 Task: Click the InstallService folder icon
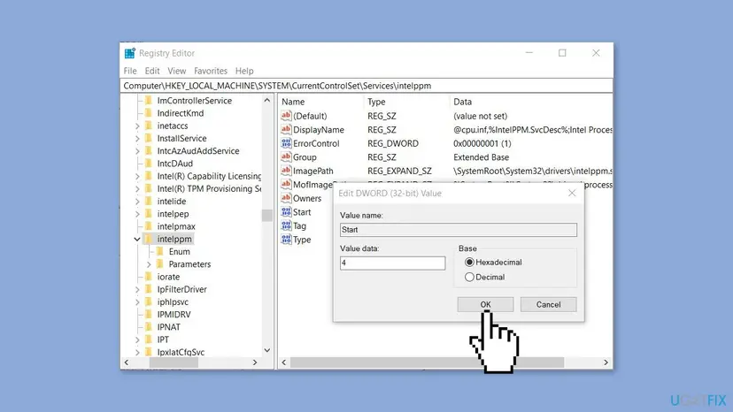(149, 138)
